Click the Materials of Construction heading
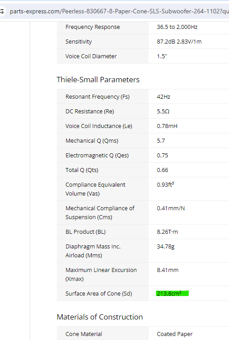Viewport: 229px width, 340px height. pyautogui.click(x=100, y=317)
